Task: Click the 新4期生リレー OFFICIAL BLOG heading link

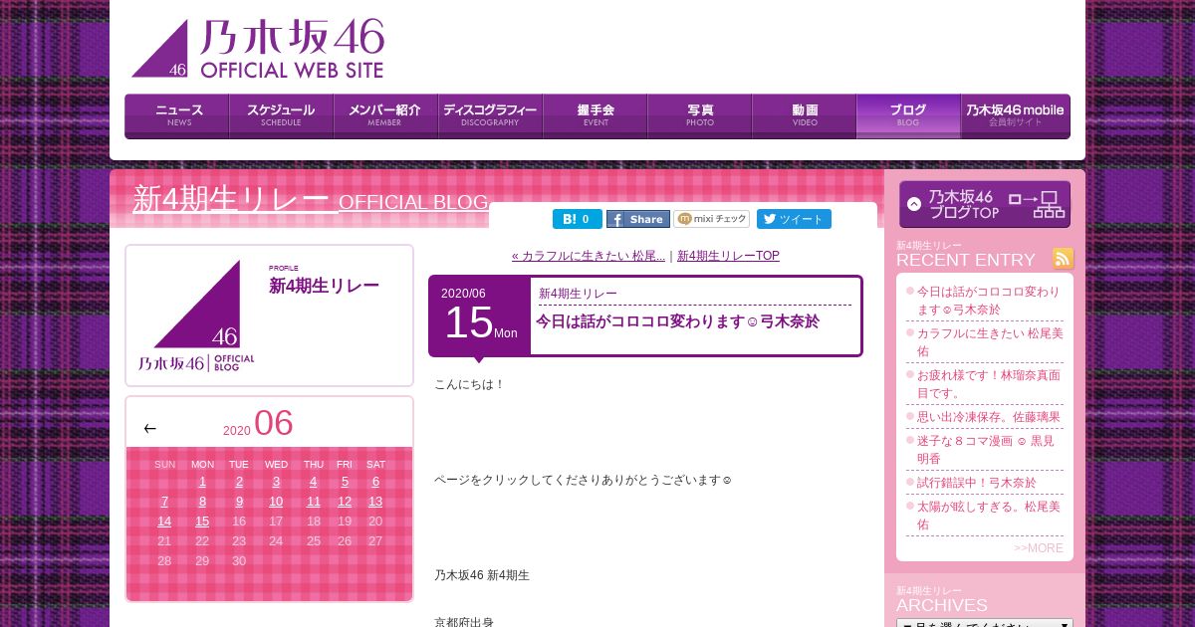Action: (x=311, y=199)
